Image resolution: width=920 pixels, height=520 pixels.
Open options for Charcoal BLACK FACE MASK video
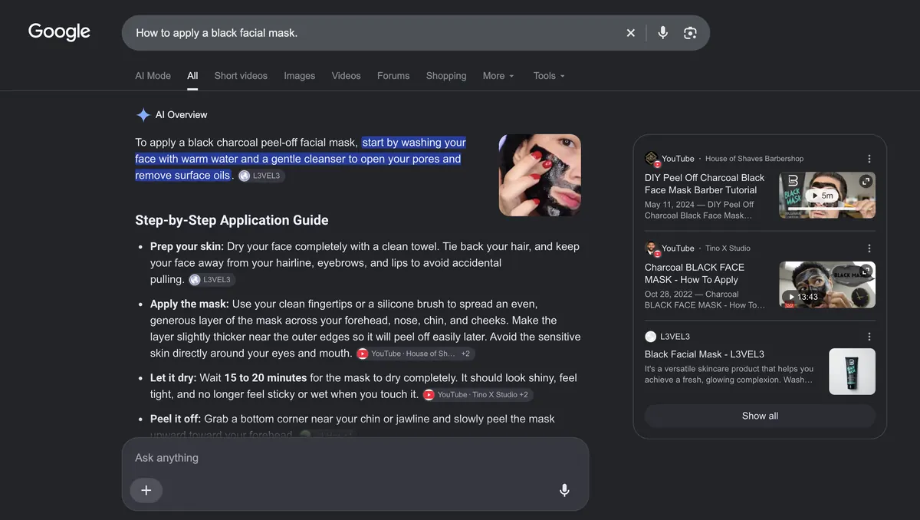click(869, 248)
